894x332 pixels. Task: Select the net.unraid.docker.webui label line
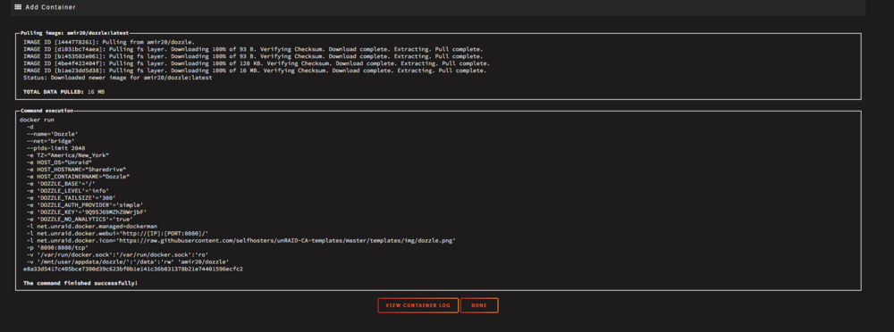(x=117, y=234)
